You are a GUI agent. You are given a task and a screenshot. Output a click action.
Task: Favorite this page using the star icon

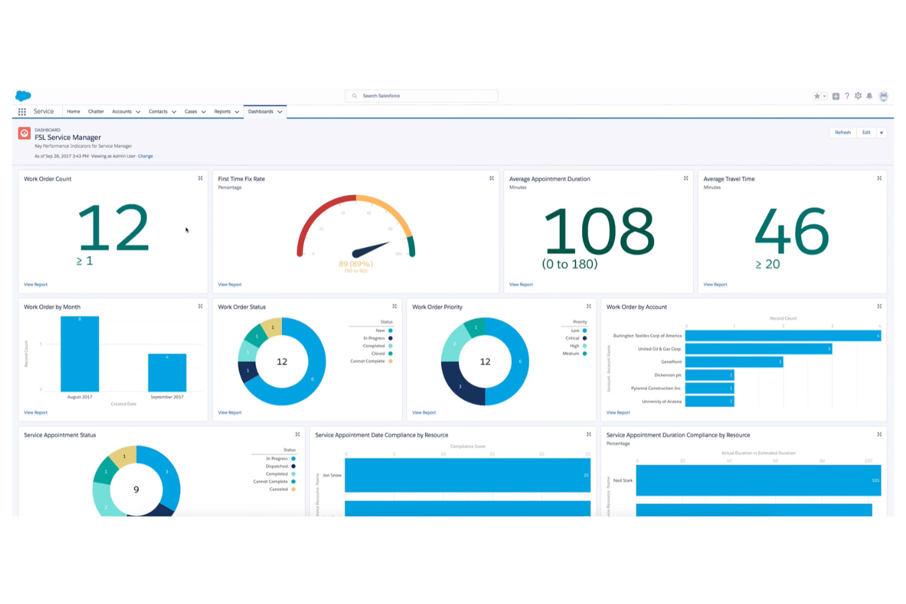(816, 95)
